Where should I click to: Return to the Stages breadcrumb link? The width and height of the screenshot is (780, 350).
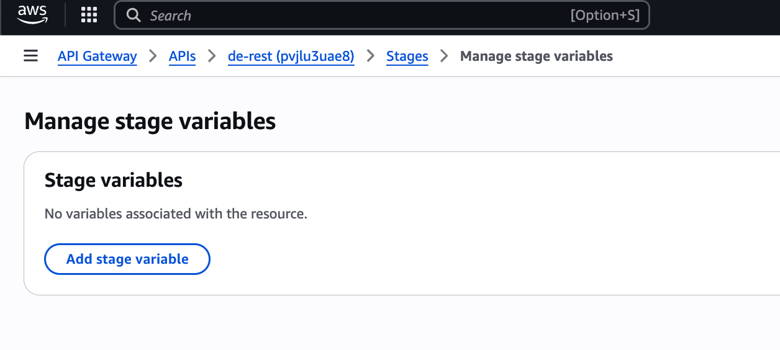click(407, 56)
